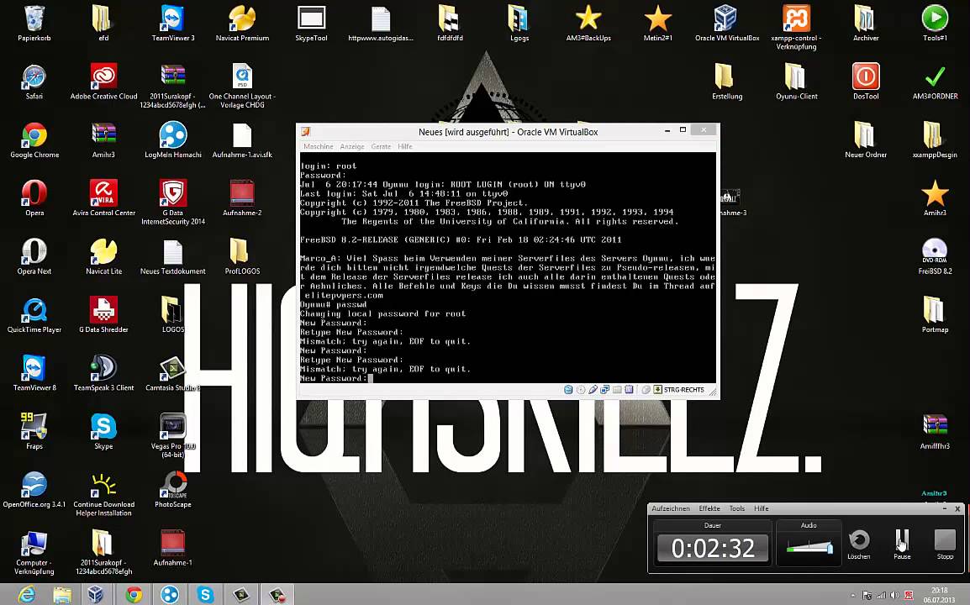The width and height of the screenshot is (970, 605).
Task: Select the TeamViewer 8 desktop icon
Action: pyautogui.click(x=34, y=373)
